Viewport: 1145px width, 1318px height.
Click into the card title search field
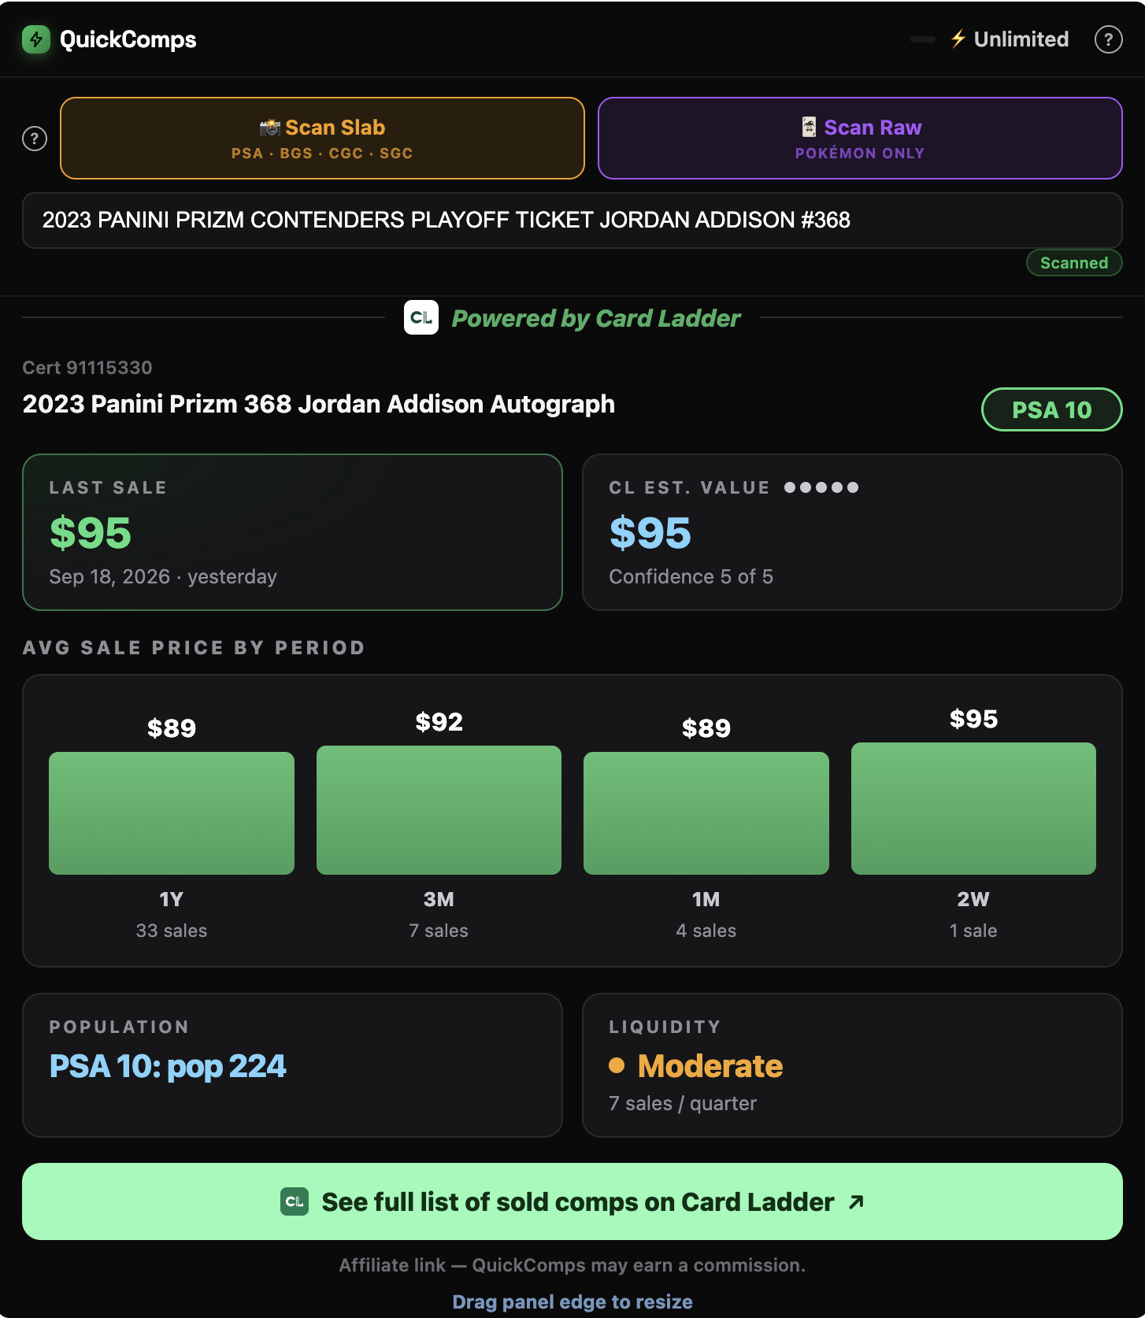click(x=572, y=220)
